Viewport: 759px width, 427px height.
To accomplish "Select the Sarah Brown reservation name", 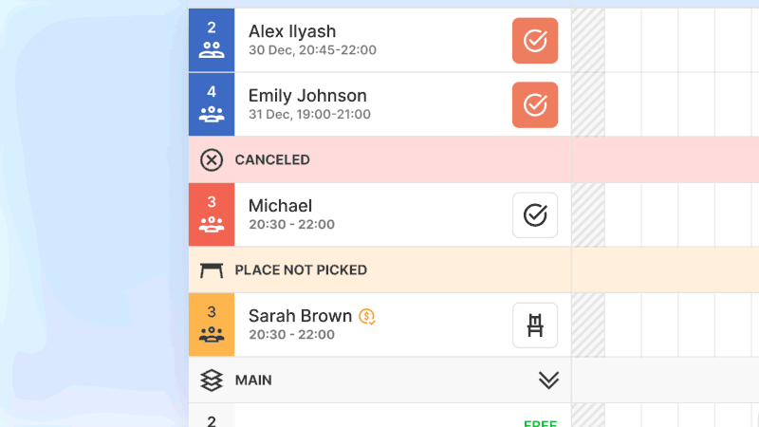I will click(x=300, y=316).
